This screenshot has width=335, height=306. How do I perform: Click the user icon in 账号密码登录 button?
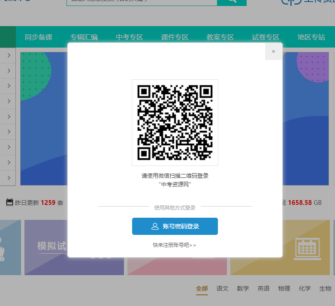point(155,226)
